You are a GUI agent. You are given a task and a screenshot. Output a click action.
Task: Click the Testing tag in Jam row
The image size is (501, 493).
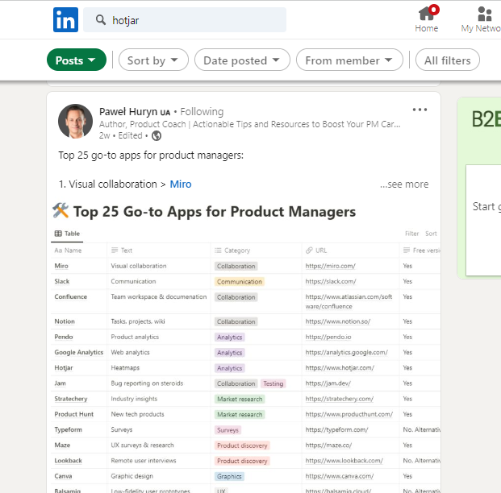tap(273, 383)
